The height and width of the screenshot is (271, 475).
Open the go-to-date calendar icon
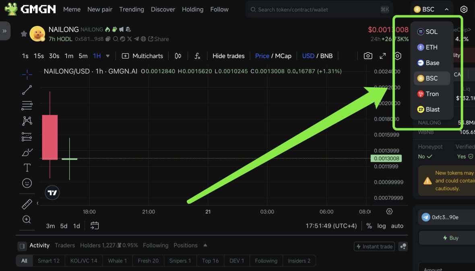tap(95, 226)
